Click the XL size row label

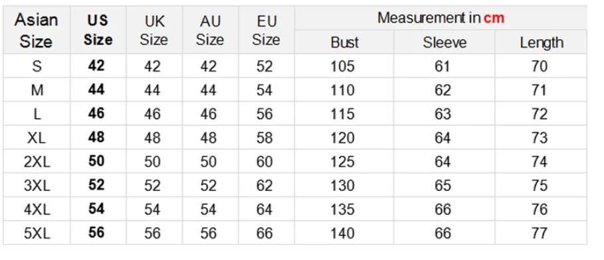coord(37,137)
